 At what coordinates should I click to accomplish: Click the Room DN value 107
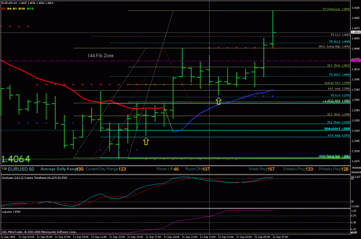[206, 169]
